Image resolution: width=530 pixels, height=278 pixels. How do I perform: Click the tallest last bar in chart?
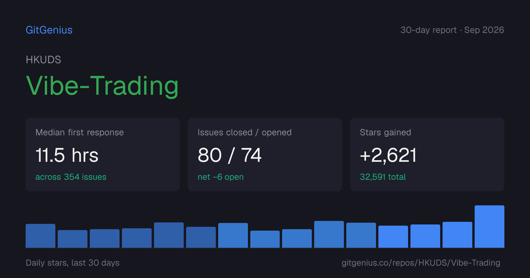coord(489,227)
